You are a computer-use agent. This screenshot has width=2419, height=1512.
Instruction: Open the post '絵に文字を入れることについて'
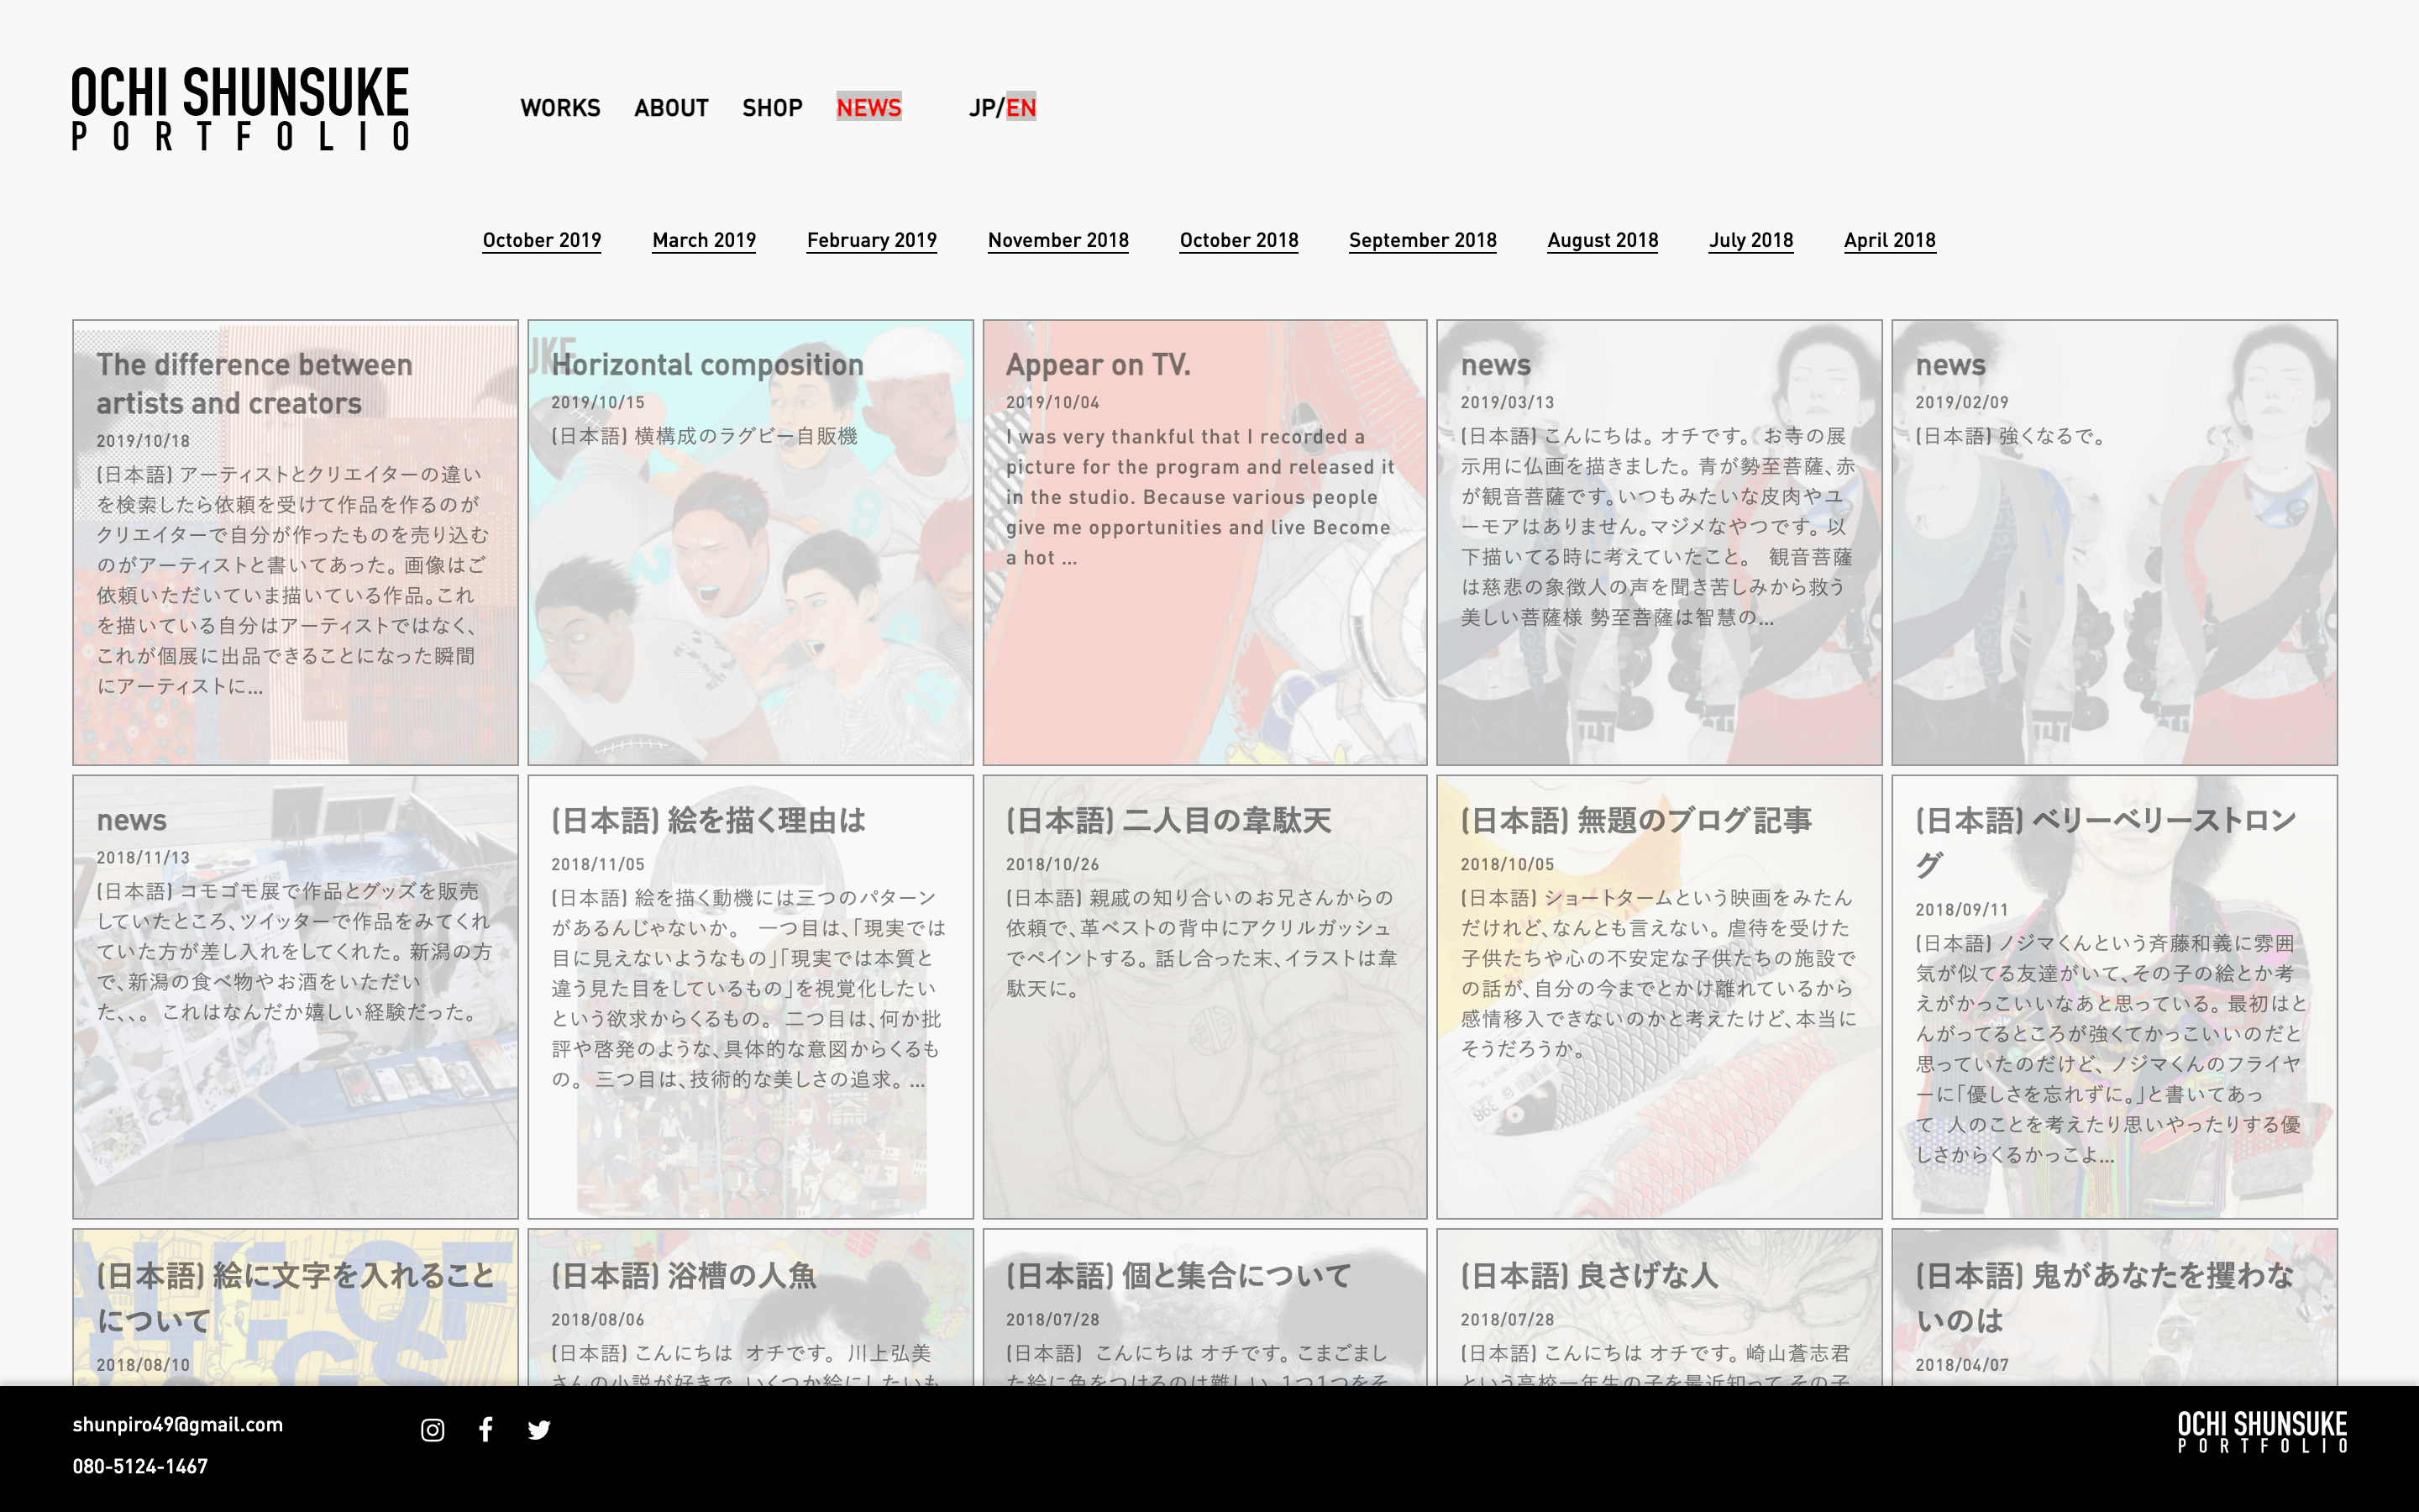click(x=295, y=1307)
